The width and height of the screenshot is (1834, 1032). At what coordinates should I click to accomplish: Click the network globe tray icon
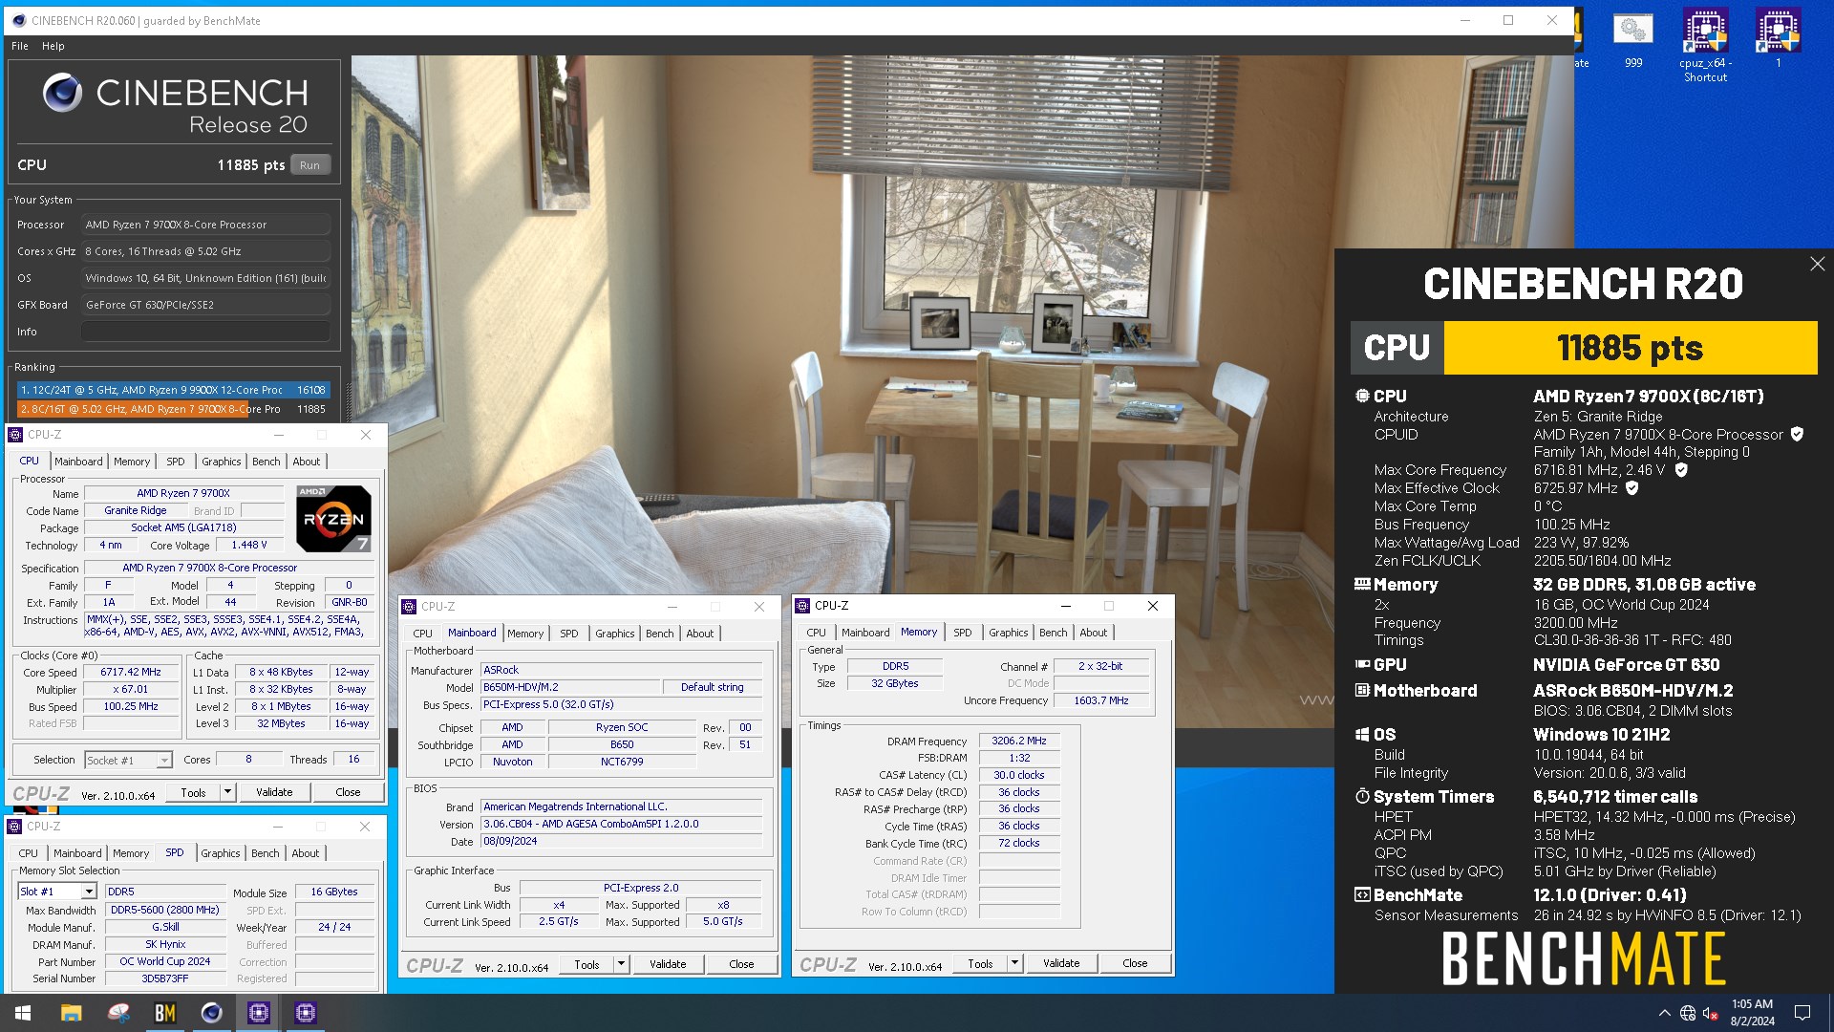pyautogui.click(x=1688, y=1013)
